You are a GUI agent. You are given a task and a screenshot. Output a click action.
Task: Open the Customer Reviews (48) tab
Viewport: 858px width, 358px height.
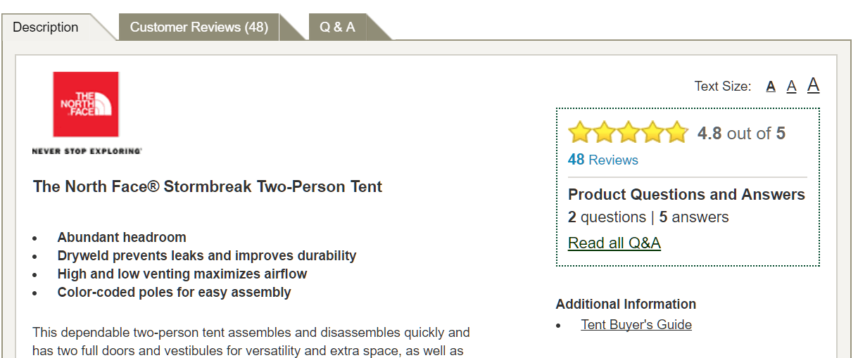(x=199, y=27)
